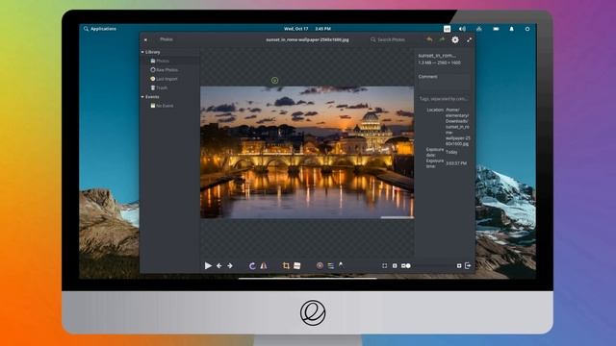This screenshot has width=616, height=346.
Task: Open the sound volume indicator
Action: [x=462, y=29]
